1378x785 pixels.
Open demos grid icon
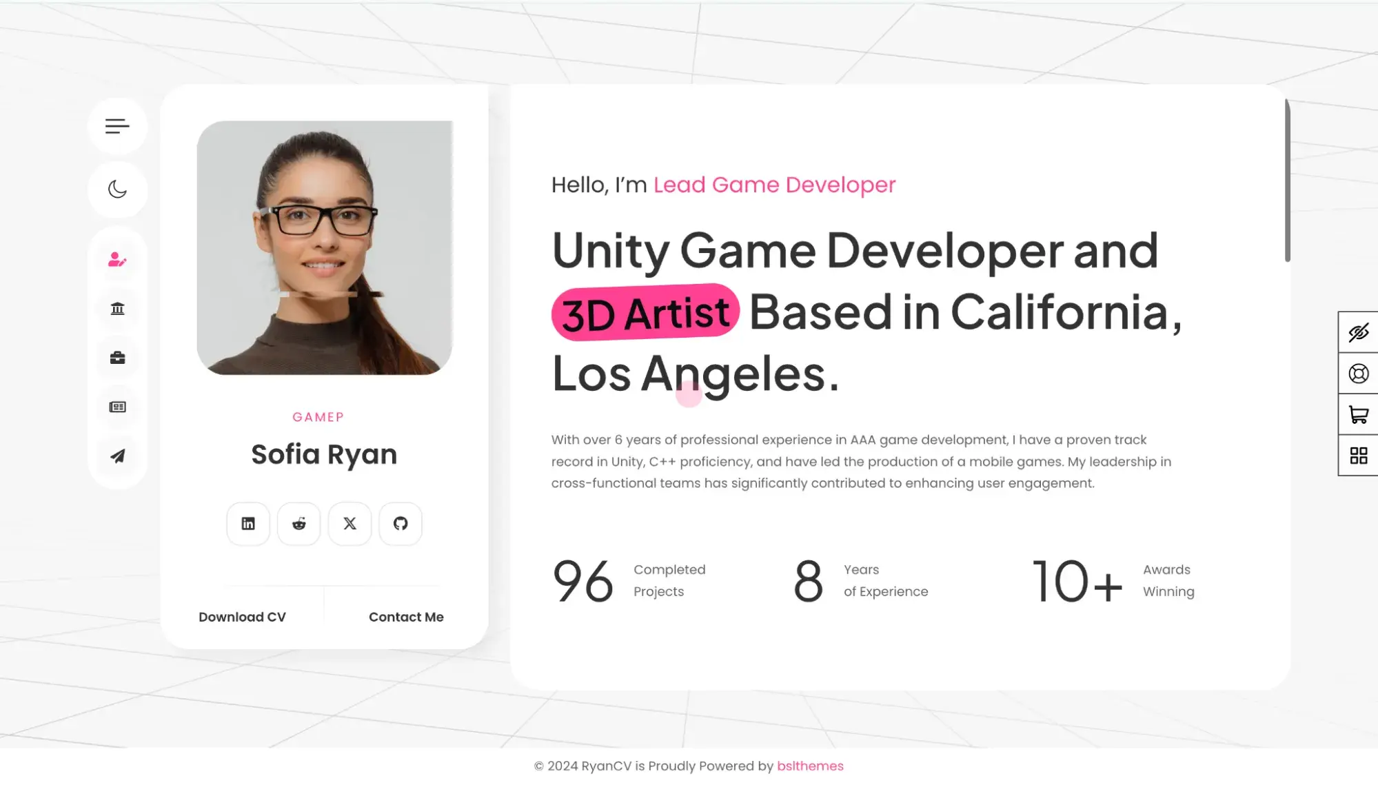(x=1358, y=456)
